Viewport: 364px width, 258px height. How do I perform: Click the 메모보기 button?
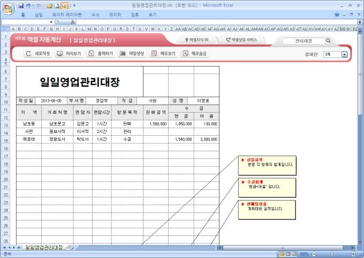(163, 53)
